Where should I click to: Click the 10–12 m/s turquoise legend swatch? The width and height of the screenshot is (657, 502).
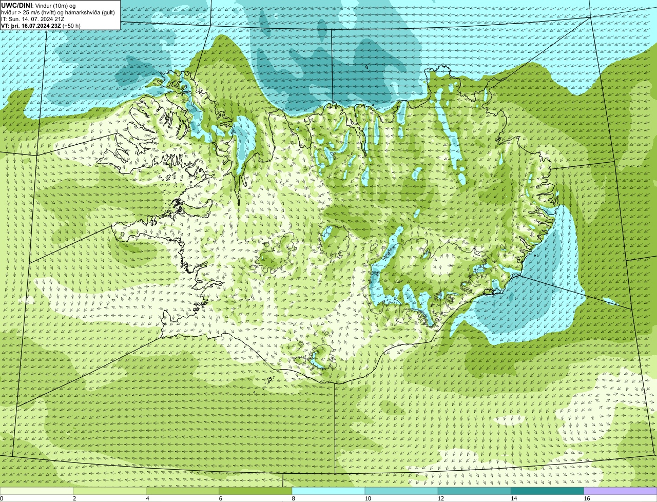[401, 491]
